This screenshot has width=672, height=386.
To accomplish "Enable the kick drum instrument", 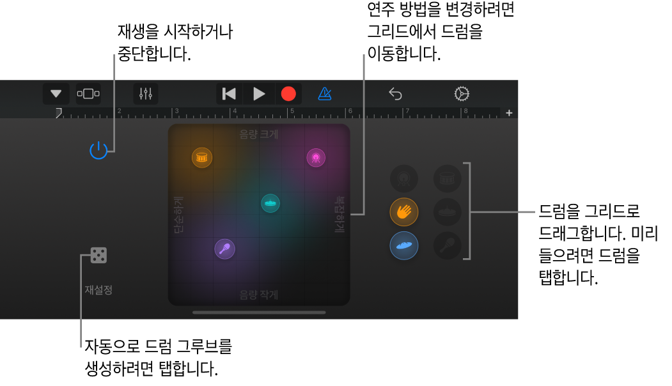I will tap(404, 179).
